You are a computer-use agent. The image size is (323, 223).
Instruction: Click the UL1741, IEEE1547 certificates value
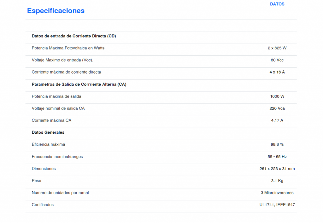coord(277,205)
